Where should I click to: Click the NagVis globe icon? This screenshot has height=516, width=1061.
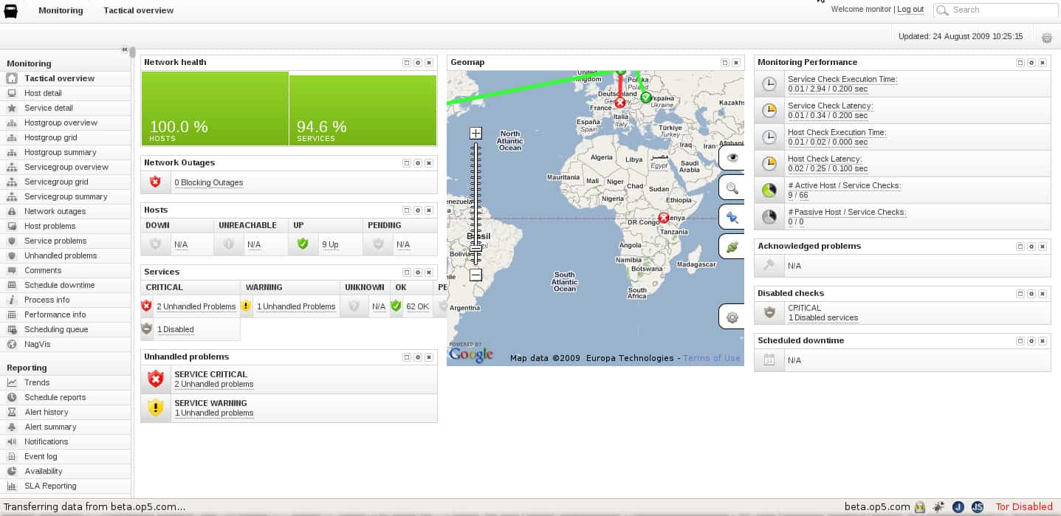pos(12,344)
